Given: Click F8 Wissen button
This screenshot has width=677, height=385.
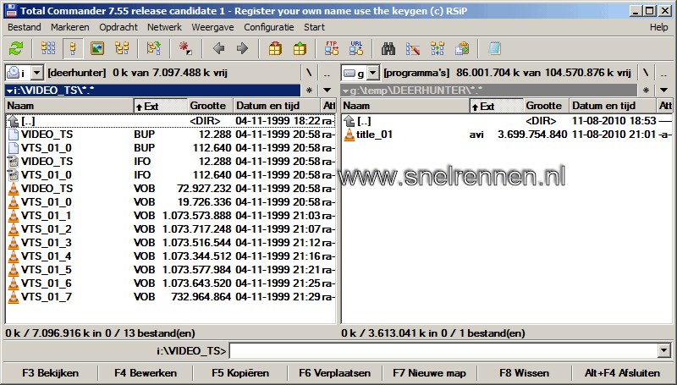Looking at the screenshot, I should [x=524, y=373].
